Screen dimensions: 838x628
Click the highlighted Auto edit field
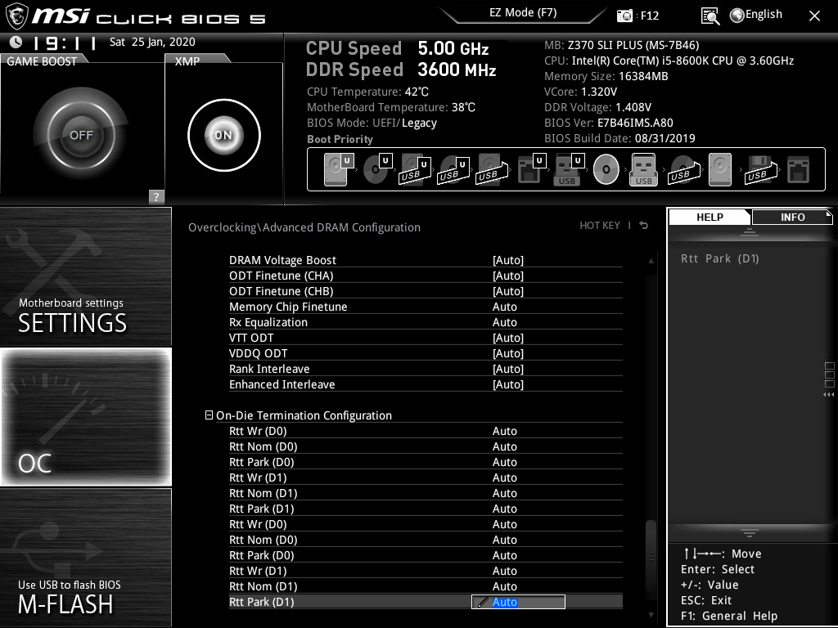[x=518, y=602]
